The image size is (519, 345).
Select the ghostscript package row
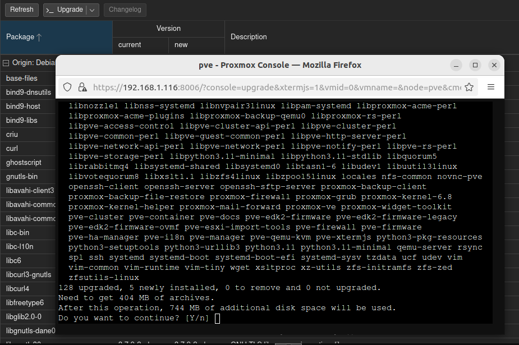(x=28, y=163)
